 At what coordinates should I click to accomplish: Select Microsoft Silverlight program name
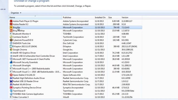pyautogui.click(x=22, y=66)
